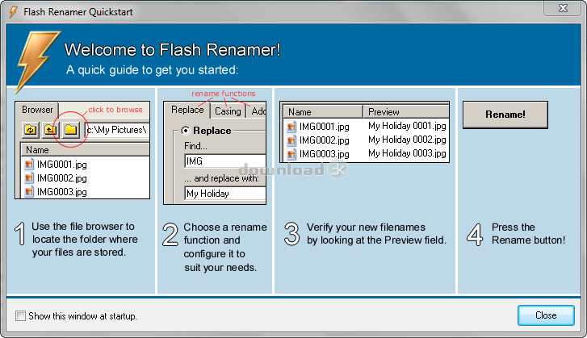Click the 'My Holiday' replace-with field

pyautogui.click(x=225, y=194)
